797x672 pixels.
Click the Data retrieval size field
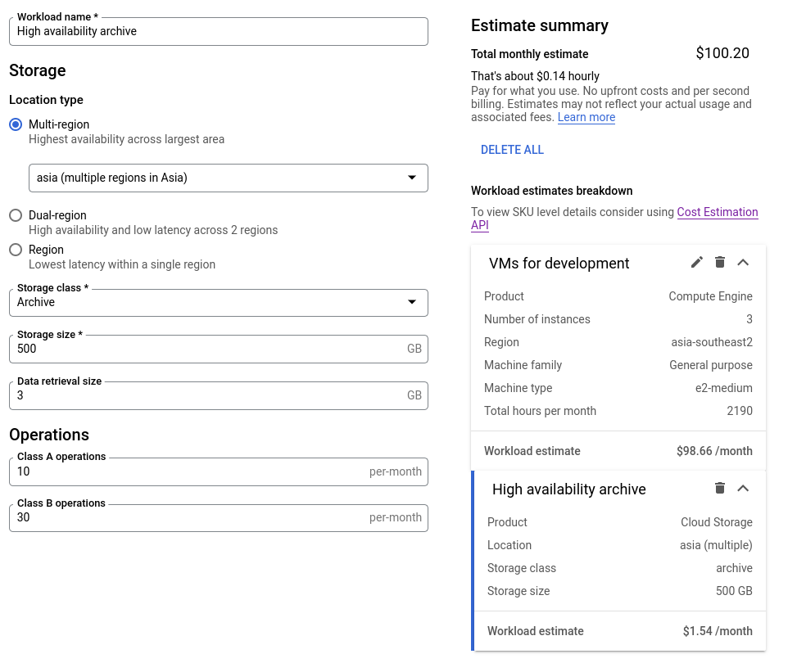point(219,395)
